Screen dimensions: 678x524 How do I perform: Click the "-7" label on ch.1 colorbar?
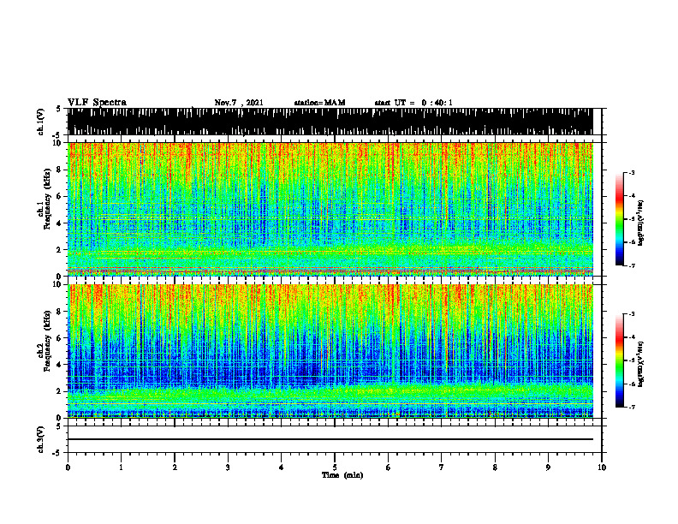click(632, 265)
